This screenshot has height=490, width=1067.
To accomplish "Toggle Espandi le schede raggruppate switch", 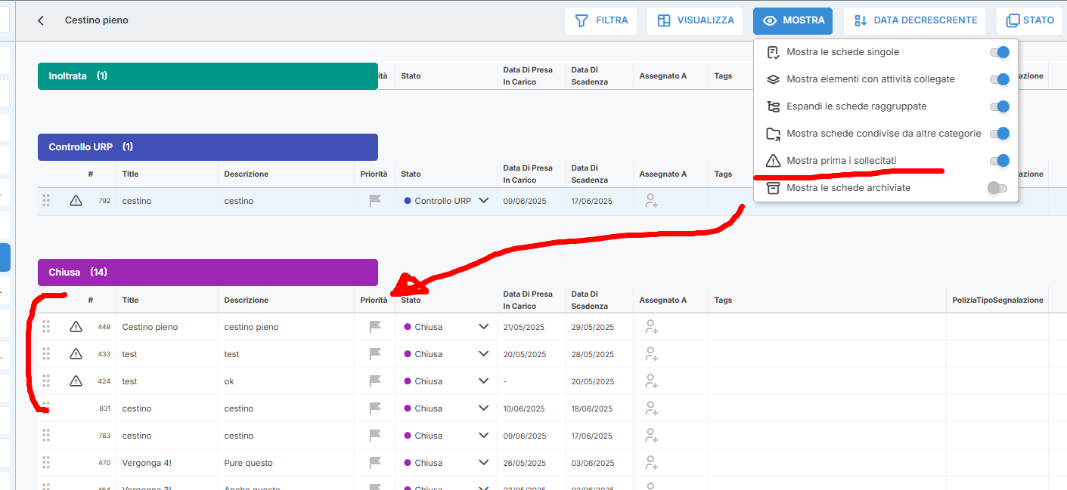I will coord(999,106).
